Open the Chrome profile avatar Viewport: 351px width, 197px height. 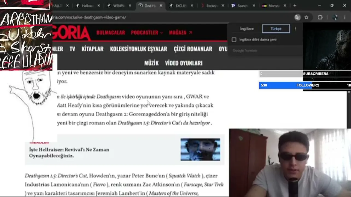(x=335, y=17)
